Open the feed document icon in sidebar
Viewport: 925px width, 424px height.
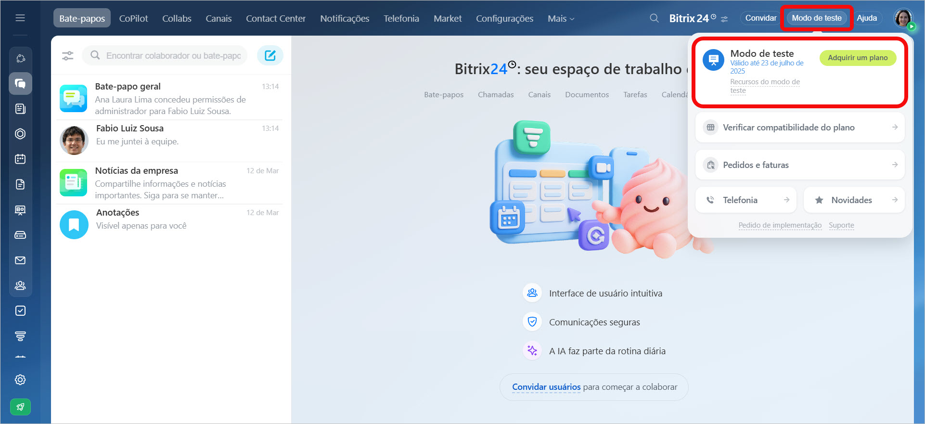pos(20,109)
